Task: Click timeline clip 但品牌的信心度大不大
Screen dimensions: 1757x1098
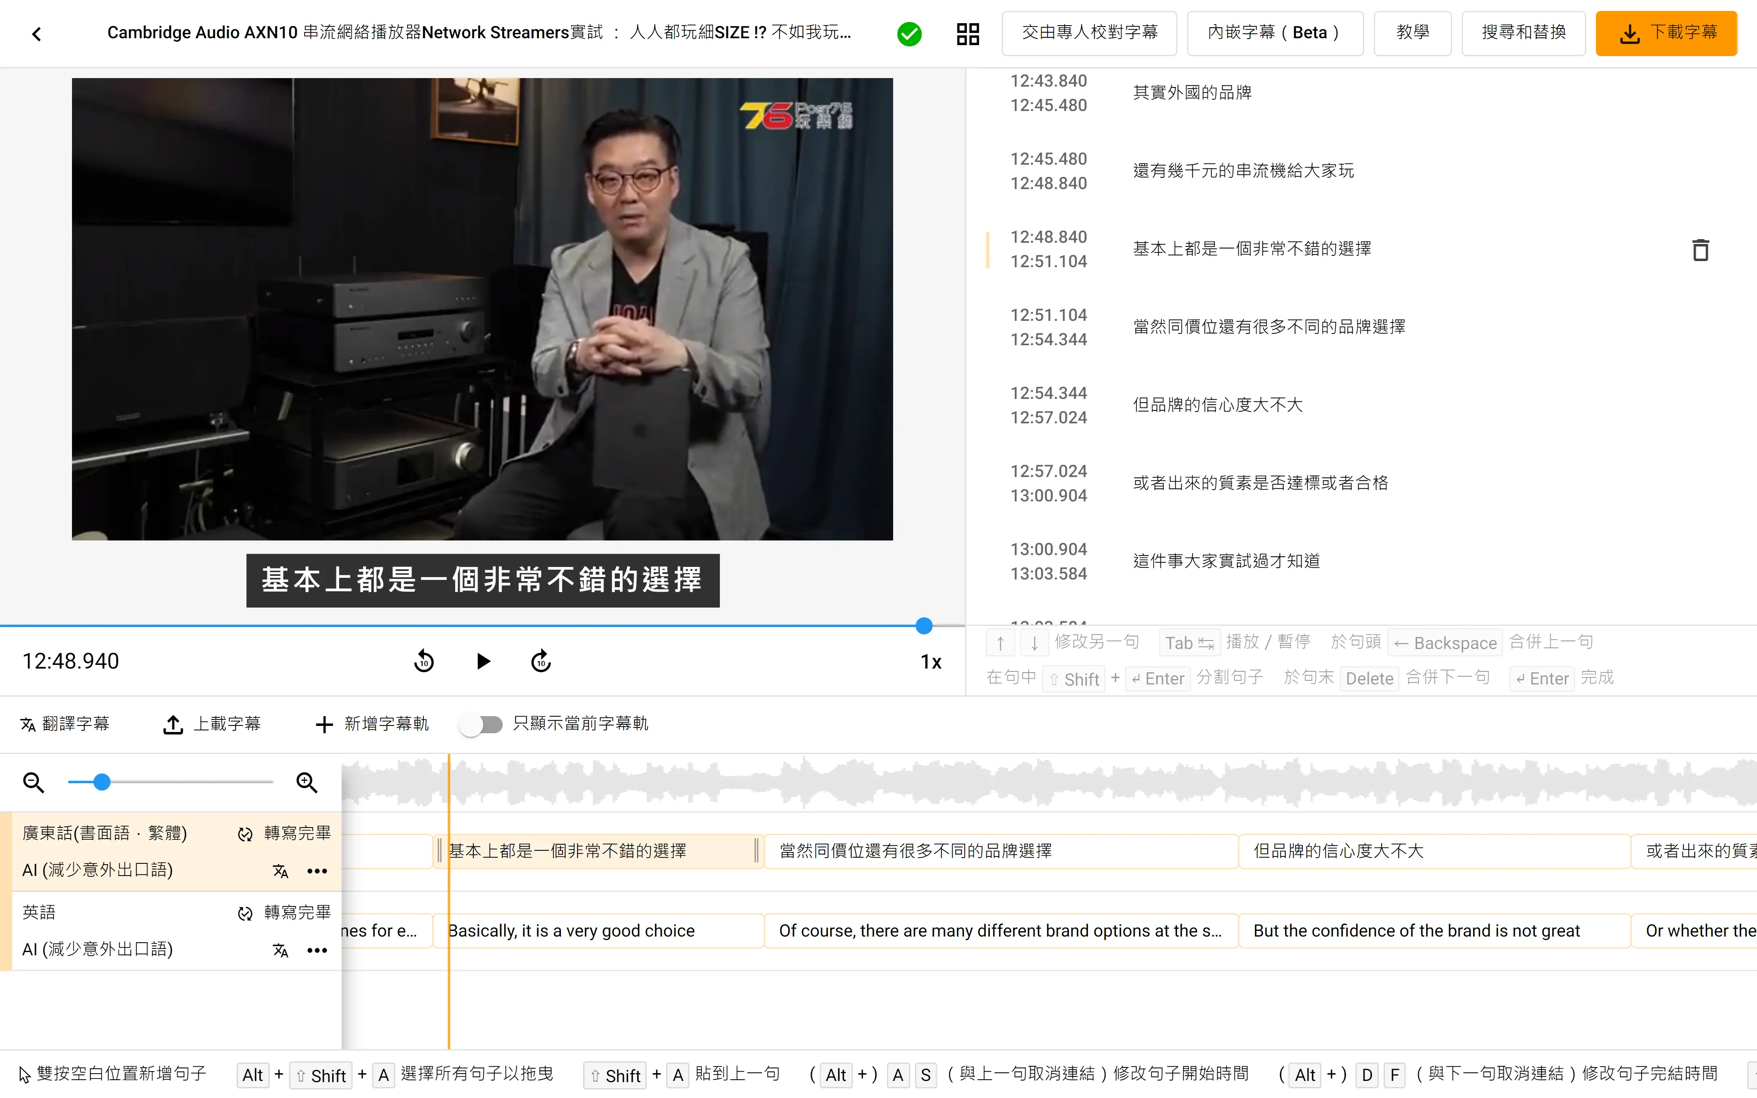Action: click(1434, 850)
